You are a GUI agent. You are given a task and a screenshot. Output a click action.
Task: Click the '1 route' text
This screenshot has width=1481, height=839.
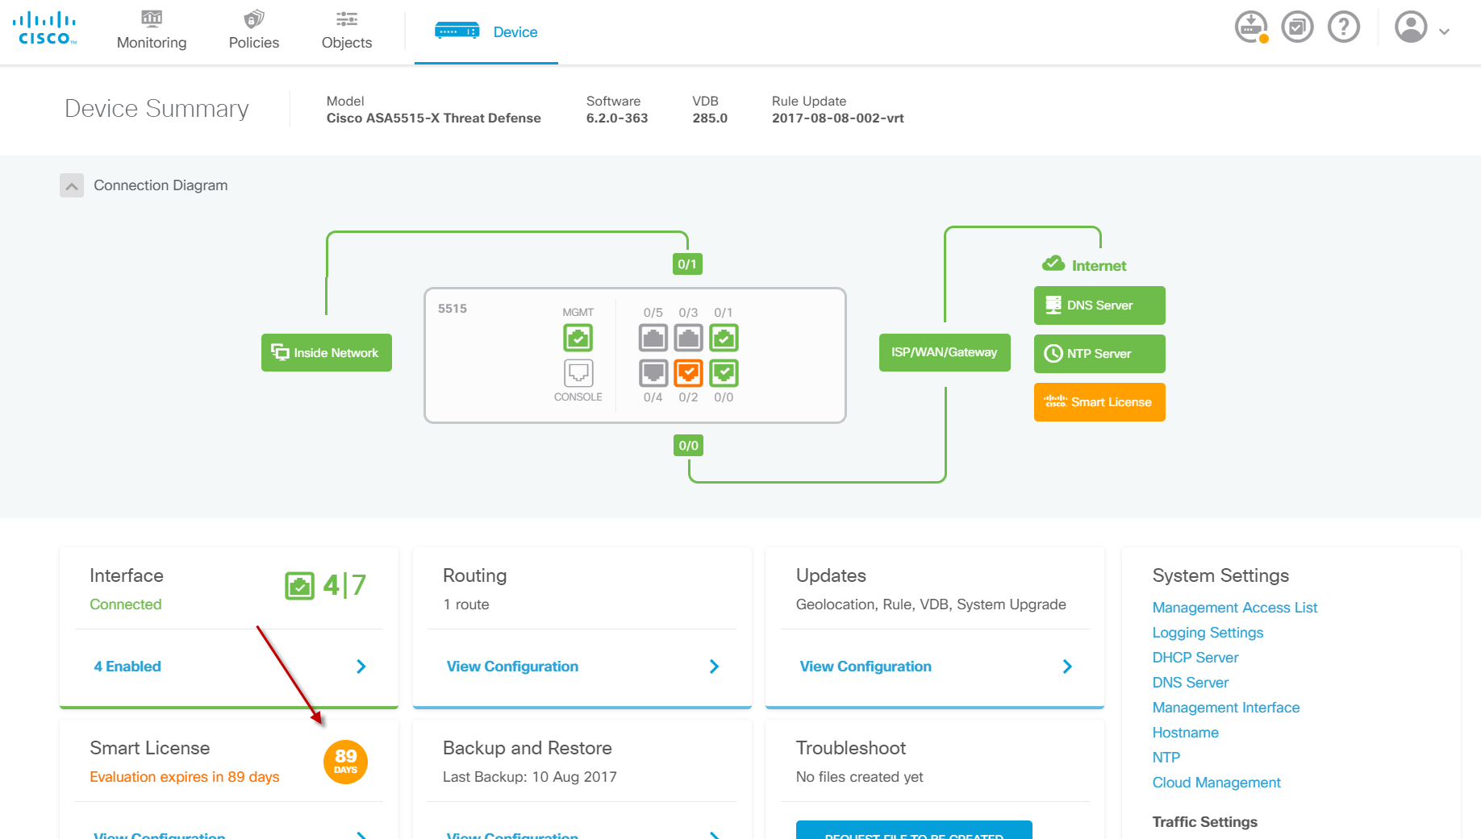pyautogui.click(x=466, y=604)
